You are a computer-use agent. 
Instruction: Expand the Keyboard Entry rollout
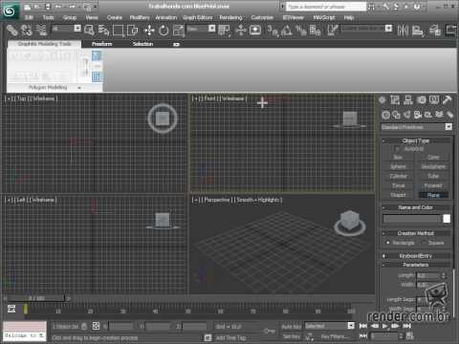(x=417, y=256)
